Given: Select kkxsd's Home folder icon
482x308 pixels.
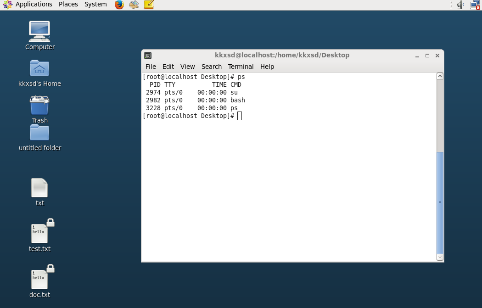Looking at the screenshot, I should pos(39,68).
